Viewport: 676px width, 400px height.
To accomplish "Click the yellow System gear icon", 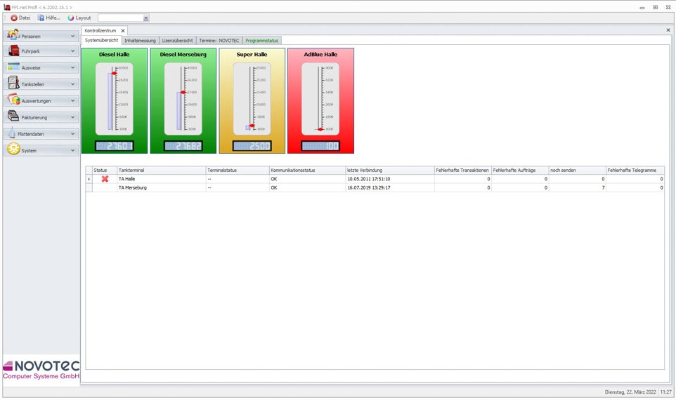I will click(13, 149).
